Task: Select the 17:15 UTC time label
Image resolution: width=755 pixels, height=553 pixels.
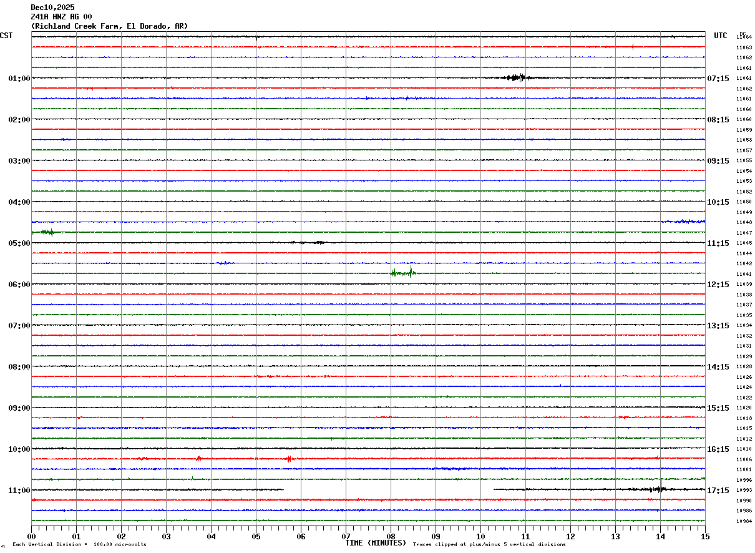Action: click(718, 491)
